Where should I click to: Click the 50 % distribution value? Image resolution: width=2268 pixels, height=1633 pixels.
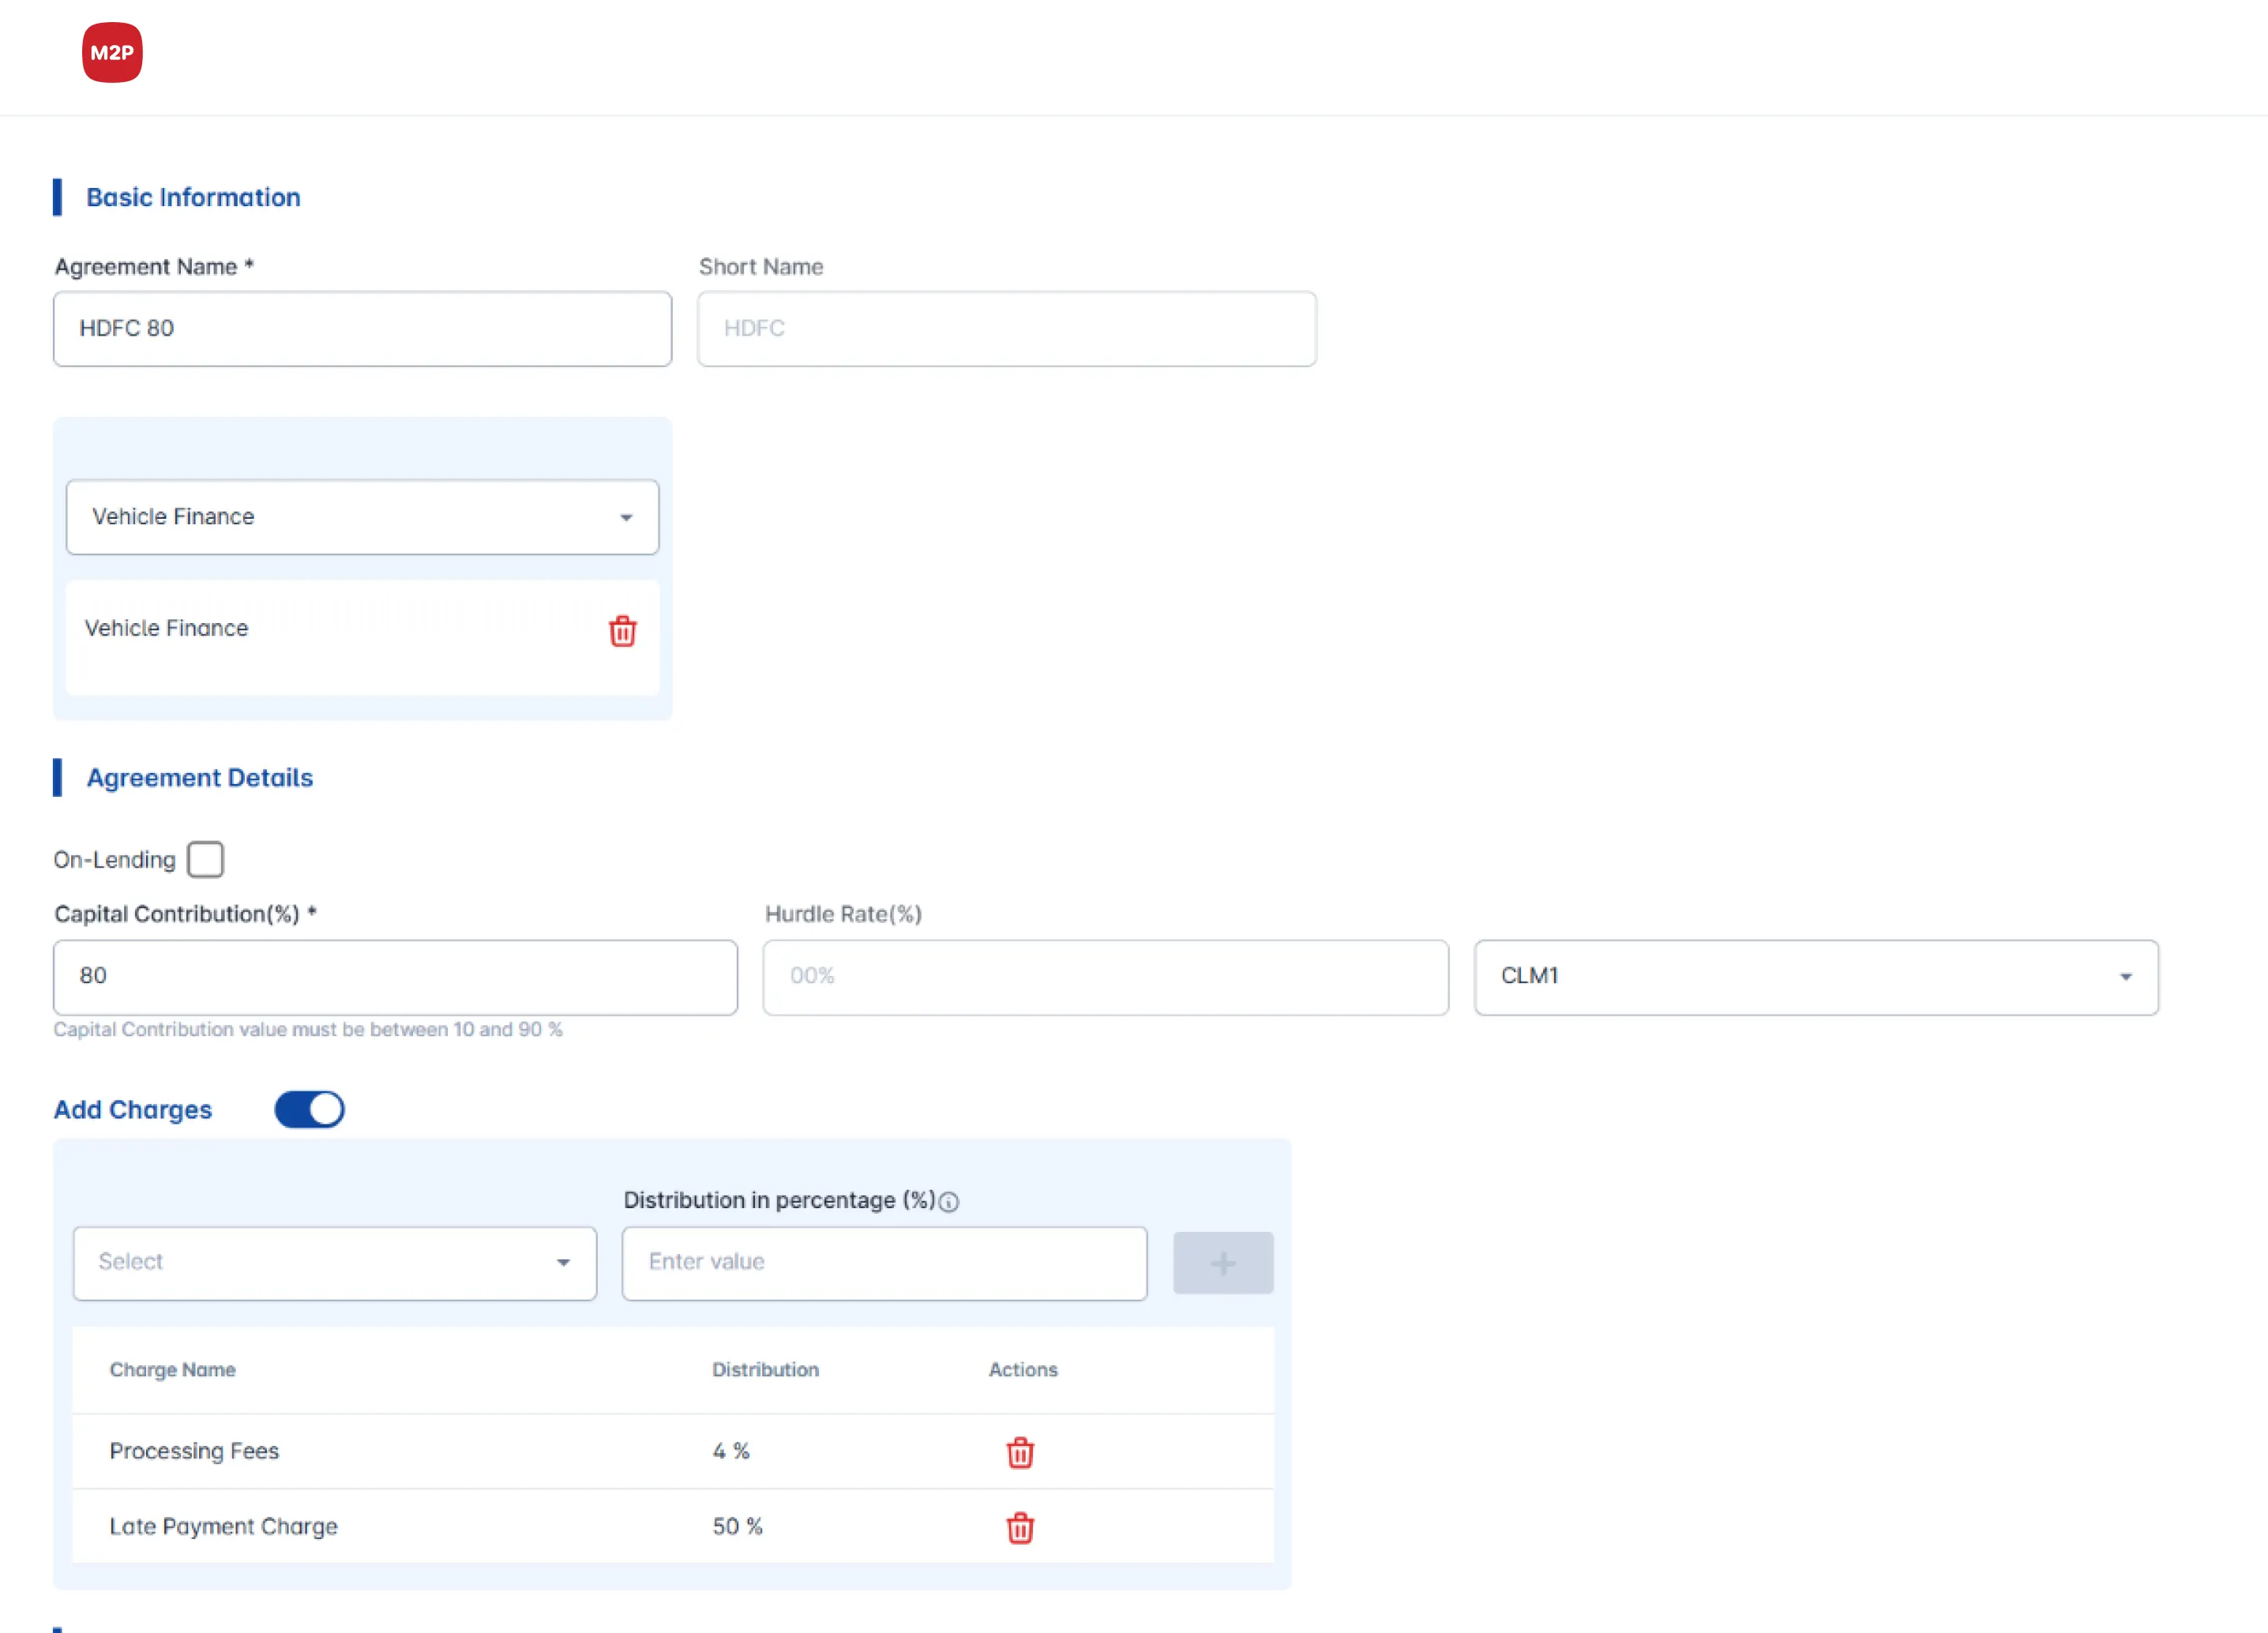[x=737, y=1526]
